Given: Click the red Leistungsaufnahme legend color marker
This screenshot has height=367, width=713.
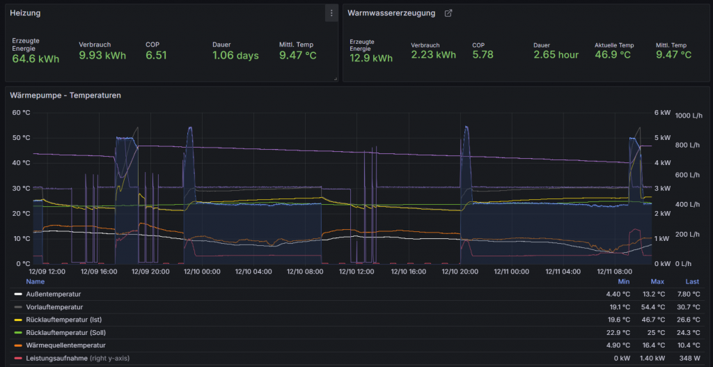Looking at the screenshot, I should coord(18,358).
